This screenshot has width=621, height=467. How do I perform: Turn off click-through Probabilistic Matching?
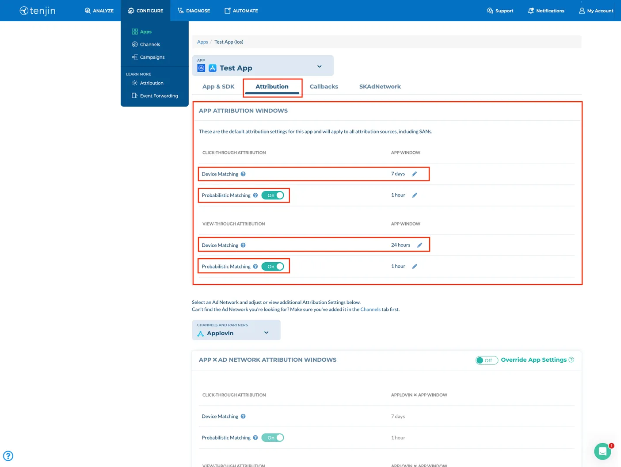click(273, 195)
